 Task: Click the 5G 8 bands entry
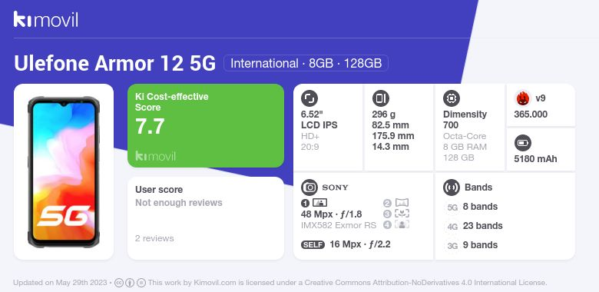point(472,207)
